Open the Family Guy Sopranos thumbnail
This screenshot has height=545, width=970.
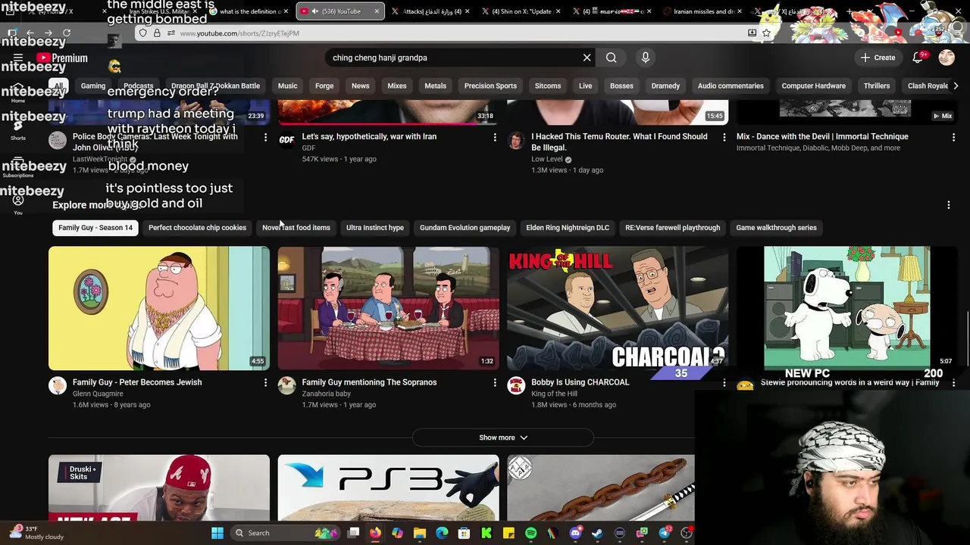pyautogui.click(x=388, y=308)
